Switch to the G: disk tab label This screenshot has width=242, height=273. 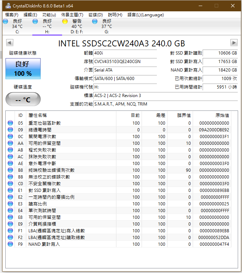tap(106, 32)
